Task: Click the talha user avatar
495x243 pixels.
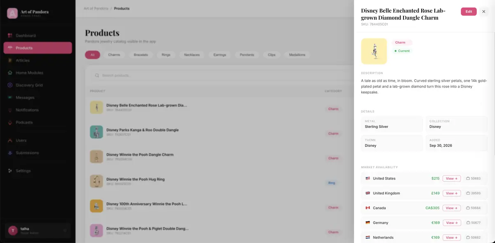Action: pyautogui.click(x=13, y=231)
